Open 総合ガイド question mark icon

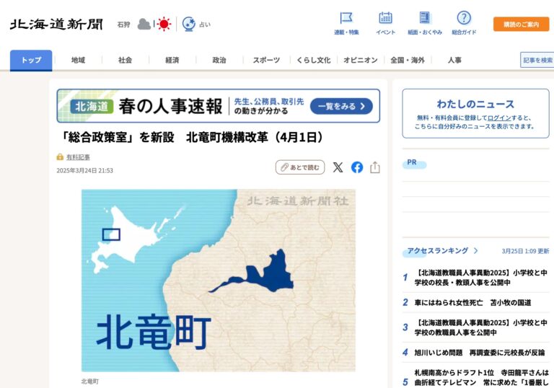click(x=464, y=18)
